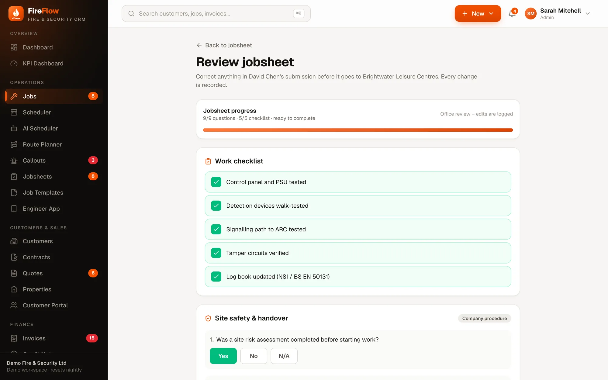Open Quotes menu item label
This screenshot has width=608, height=380.
(33, 273)
